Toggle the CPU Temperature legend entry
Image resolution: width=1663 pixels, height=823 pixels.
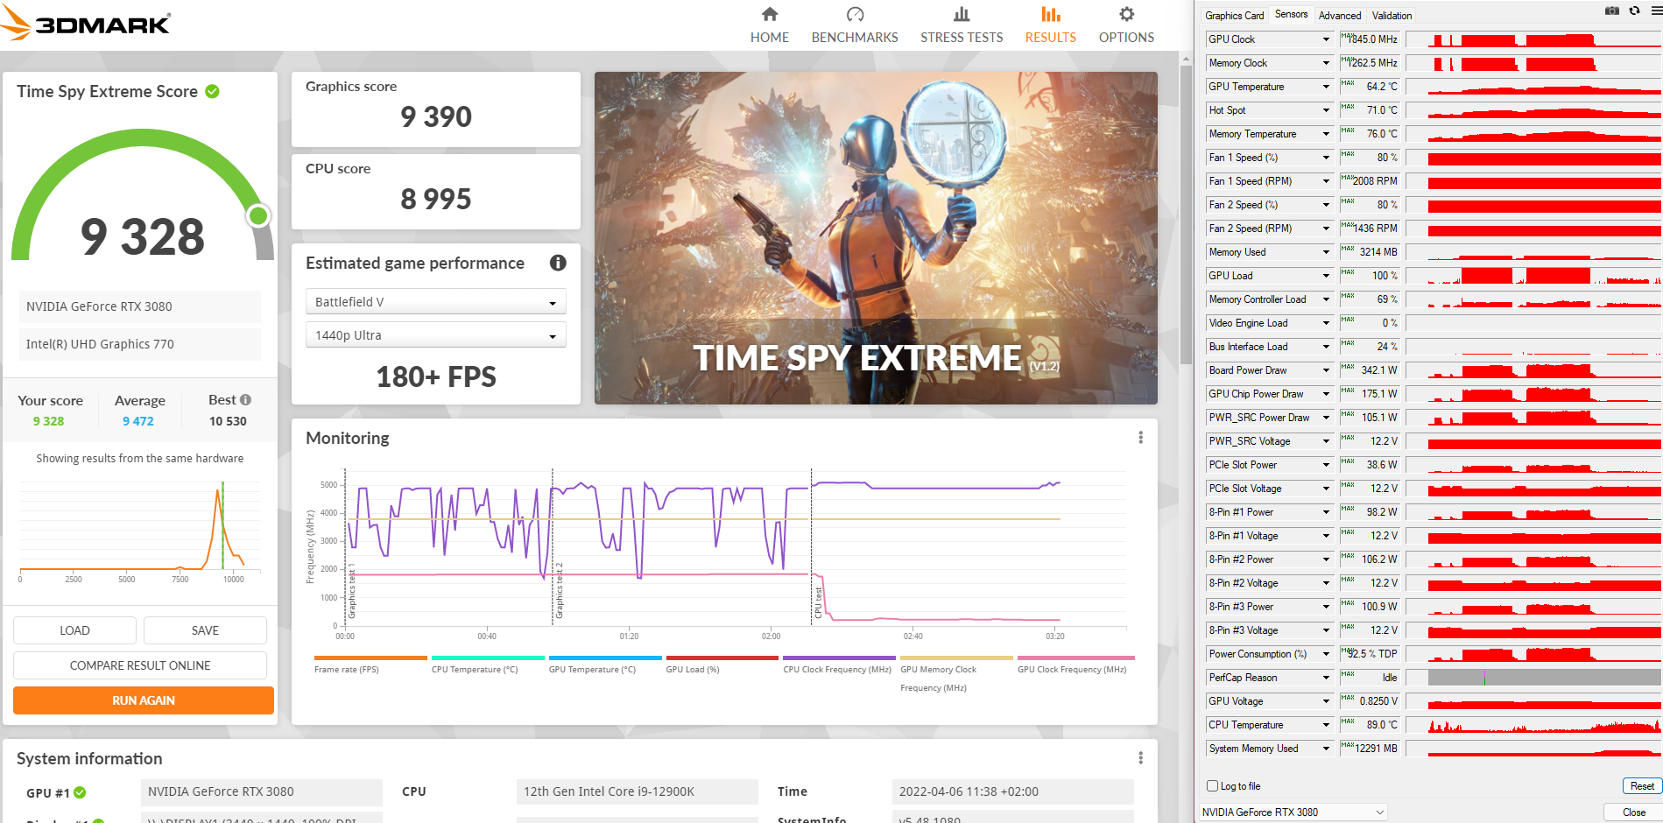click(488, 665)
